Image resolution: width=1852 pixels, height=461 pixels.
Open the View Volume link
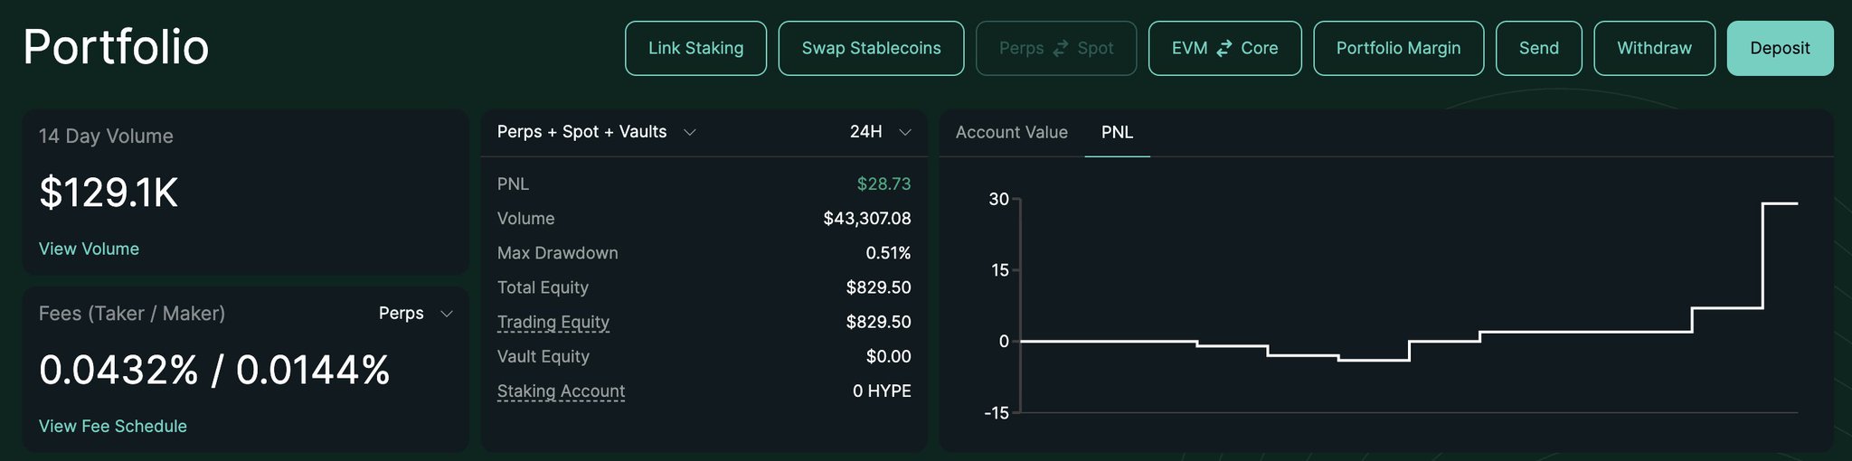coord(89,249)
